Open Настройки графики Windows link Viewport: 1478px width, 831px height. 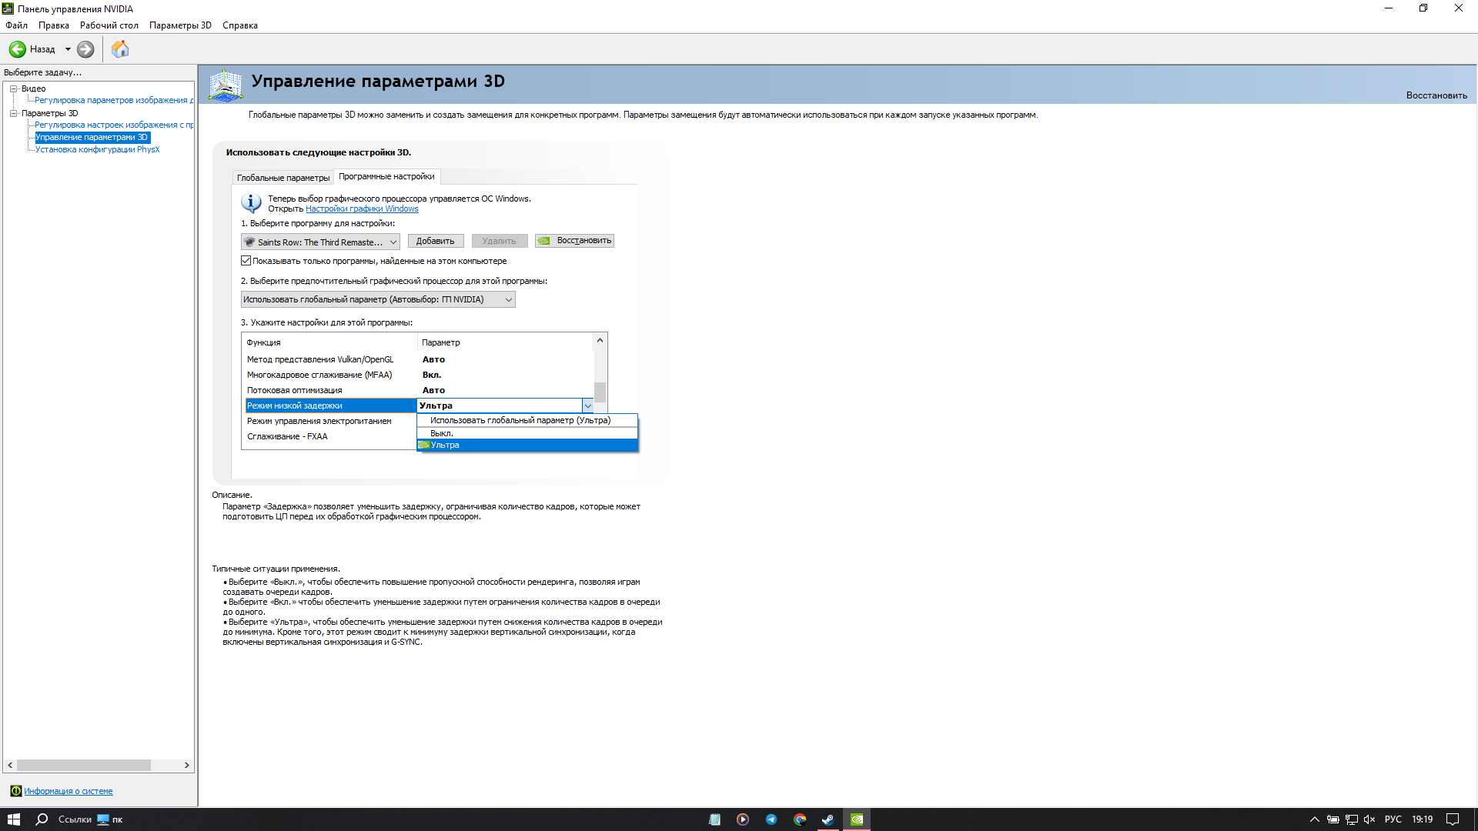click(362, 209)
